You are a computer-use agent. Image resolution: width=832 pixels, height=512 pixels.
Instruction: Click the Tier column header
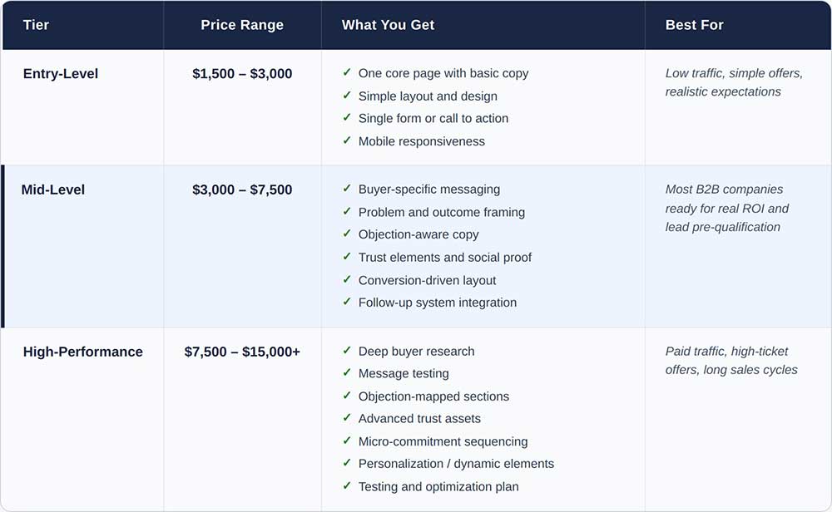click(36, 25)
